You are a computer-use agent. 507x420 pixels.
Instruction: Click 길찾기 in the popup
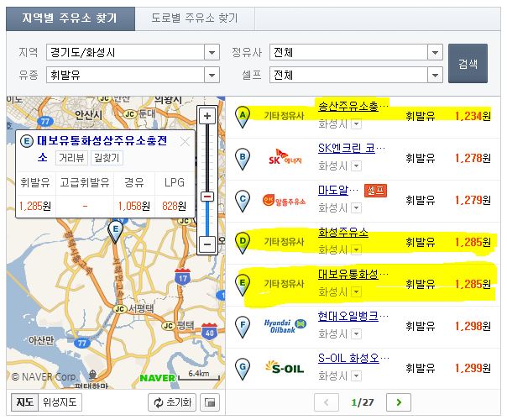click(x=107, y=158)
